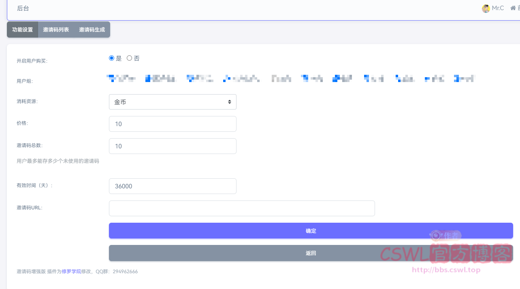Click the 邀请码URL label
Viewport: 520px width, 289px height.
point(30,208)
